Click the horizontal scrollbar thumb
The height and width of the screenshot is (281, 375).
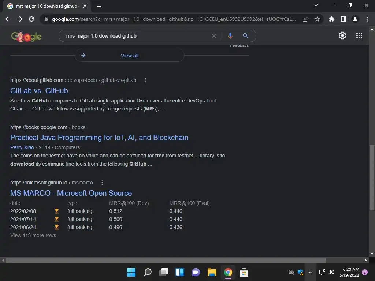click(x=166, y=260)
